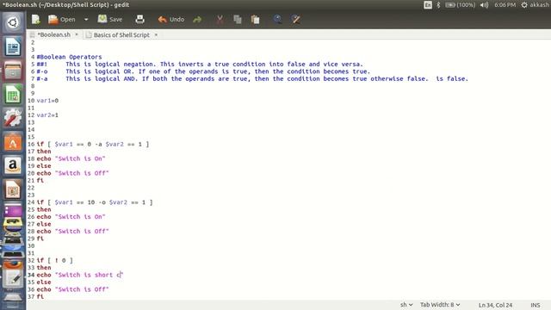Print the current document

pos(139,19)
